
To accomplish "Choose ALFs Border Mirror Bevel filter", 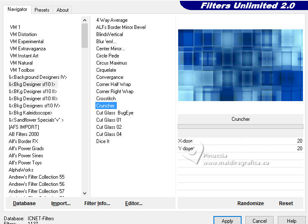I will click(x=121, y=27).
